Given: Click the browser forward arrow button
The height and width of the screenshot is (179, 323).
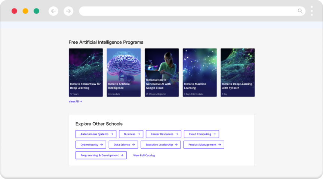Looking at the screenshot, I should 68,11.
